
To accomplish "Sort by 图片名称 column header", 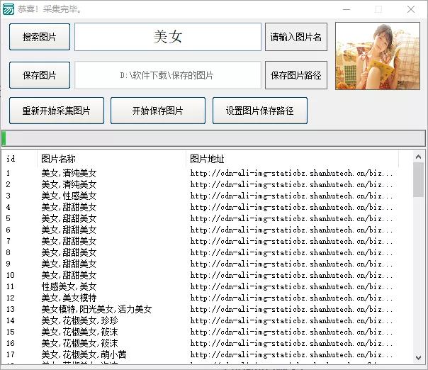I will pyautogui.click(x=111, y=159).
